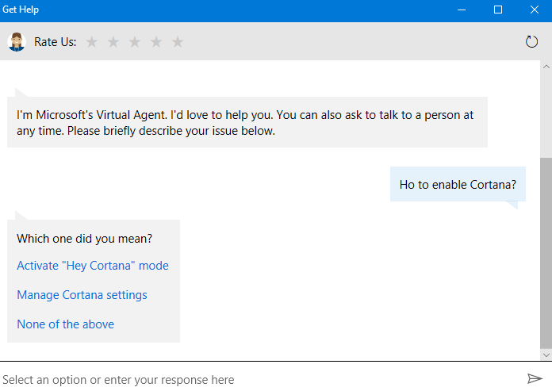Image resolution: width=552 pixels, height=391 pixels.
Task: Rate one star
Action: tap(92, 42)
